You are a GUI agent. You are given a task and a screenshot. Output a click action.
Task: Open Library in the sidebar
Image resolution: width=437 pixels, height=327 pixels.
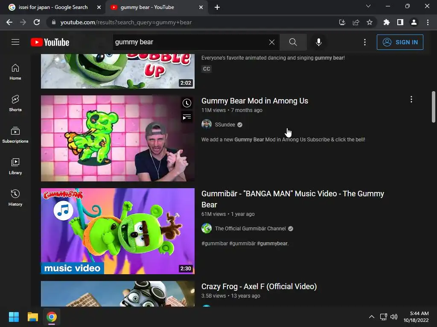point(15,166)
